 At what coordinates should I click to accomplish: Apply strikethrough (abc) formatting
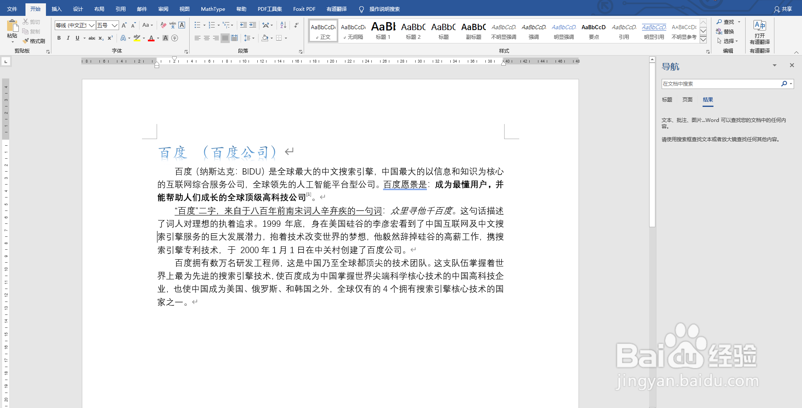tap(92, 38)
